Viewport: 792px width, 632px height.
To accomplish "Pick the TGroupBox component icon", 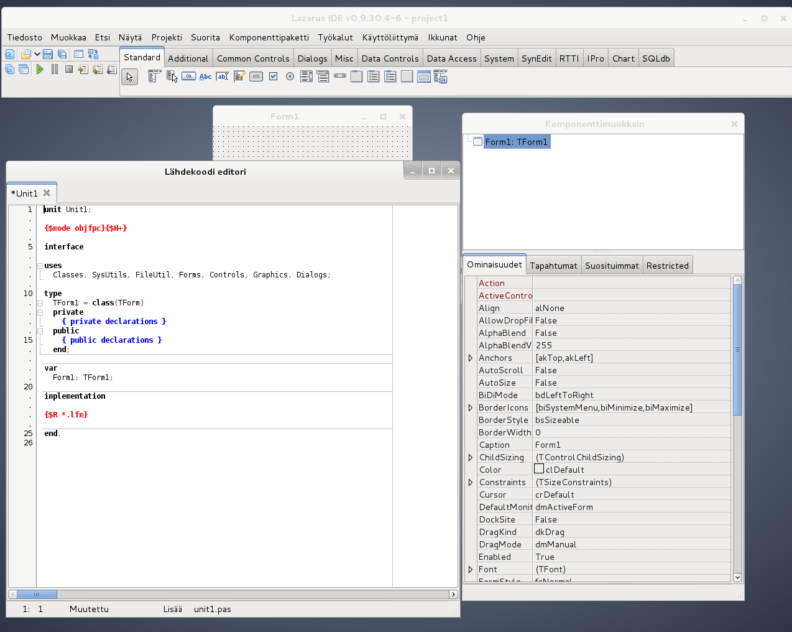I will [357, 77].
